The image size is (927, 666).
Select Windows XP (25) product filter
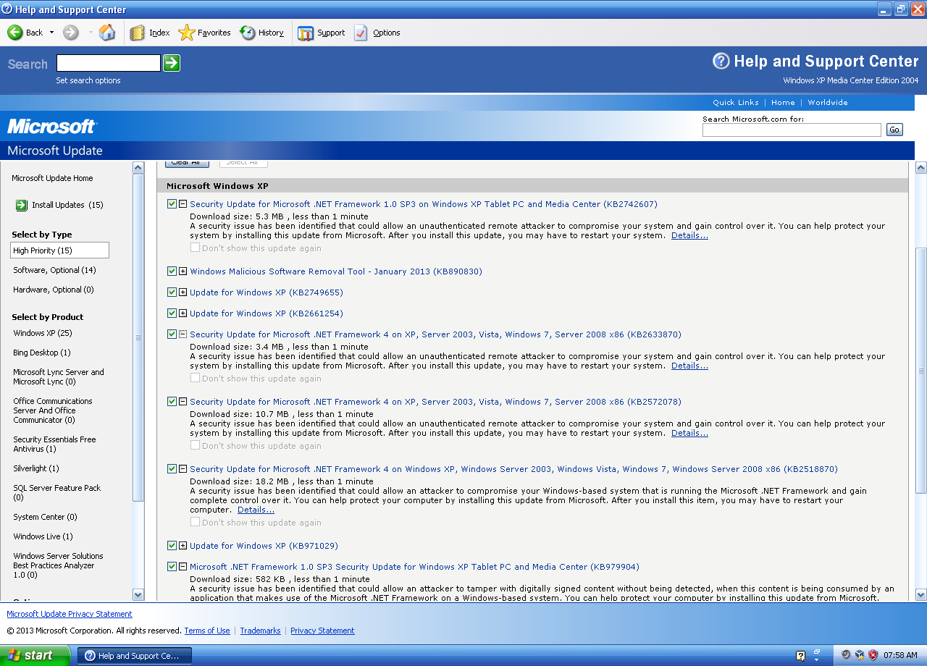coord(42,333)
